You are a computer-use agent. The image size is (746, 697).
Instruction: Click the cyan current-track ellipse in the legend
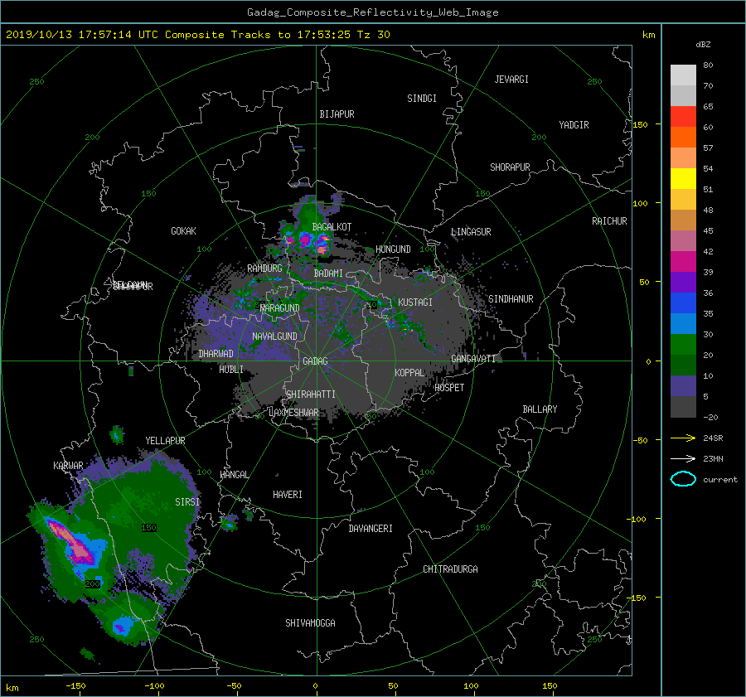[x=683, y=479]
